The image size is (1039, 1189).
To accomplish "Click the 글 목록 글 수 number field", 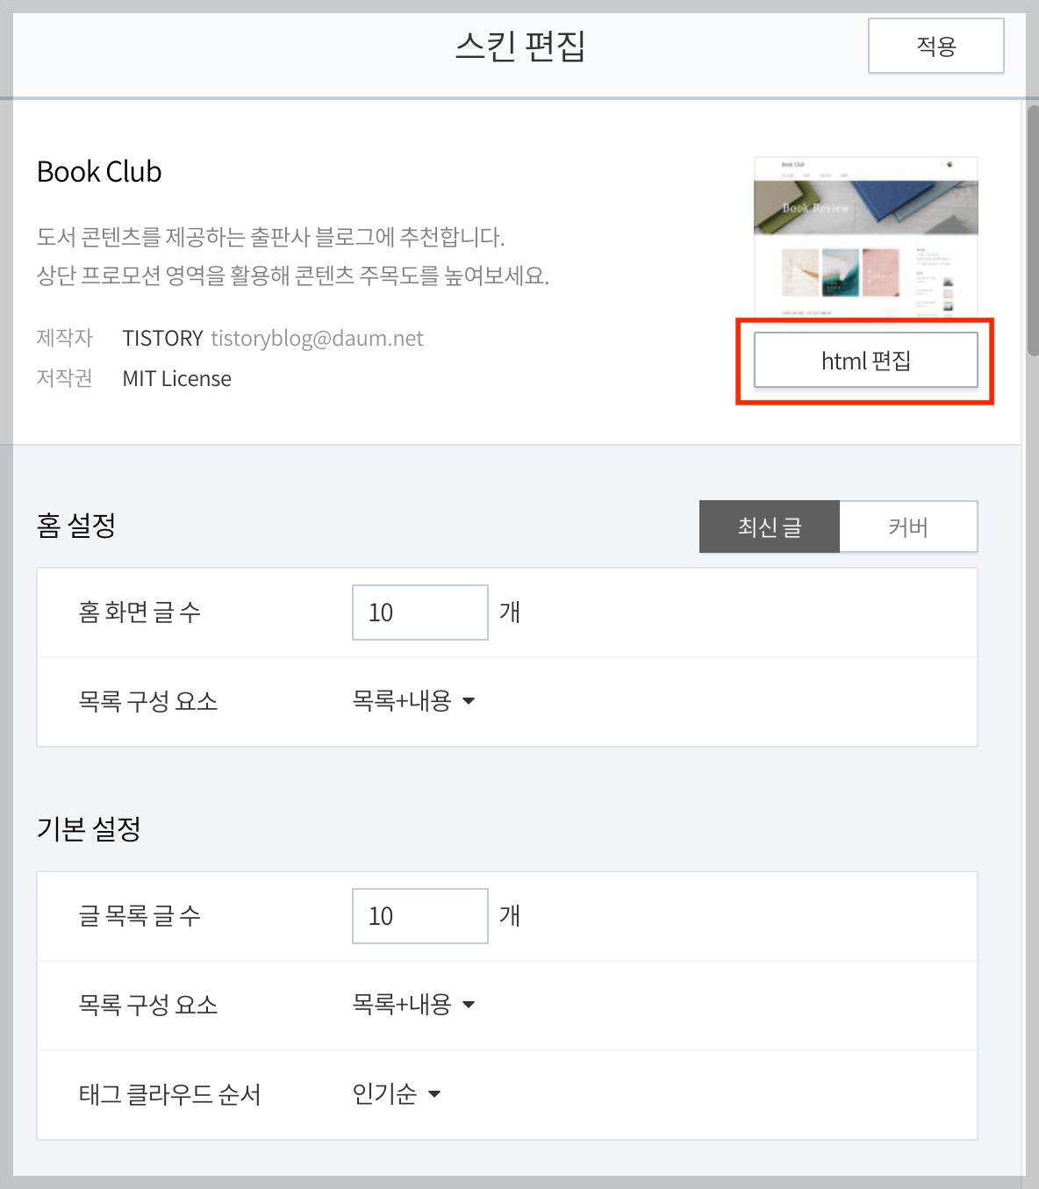I will click(x=419, y=915).
